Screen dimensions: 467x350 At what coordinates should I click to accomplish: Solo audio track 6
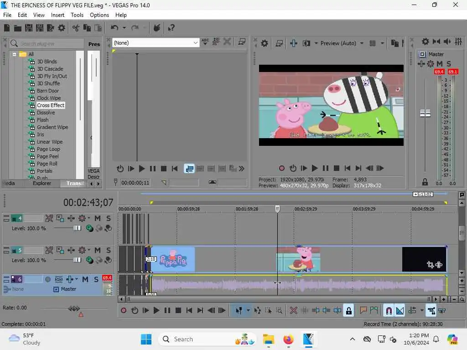[96, 279]
